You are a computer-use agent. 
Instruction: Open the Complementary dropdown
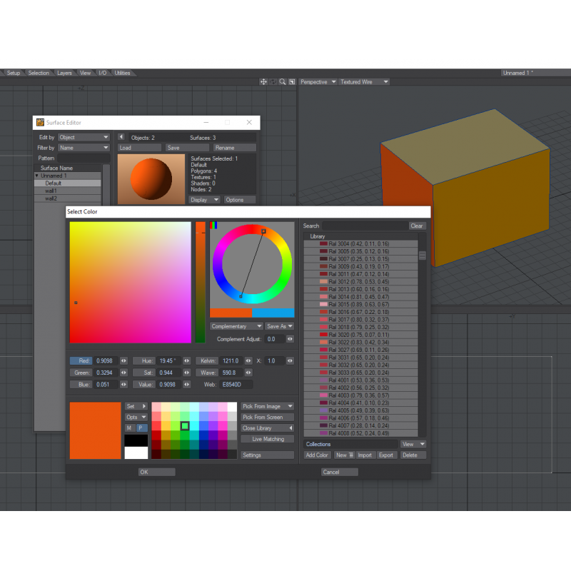(x=236, y=326)
